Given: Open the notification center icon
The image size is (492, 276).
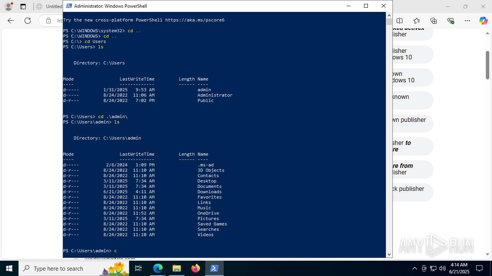Looking at the screenshot, I should click(x=479, y=268).
